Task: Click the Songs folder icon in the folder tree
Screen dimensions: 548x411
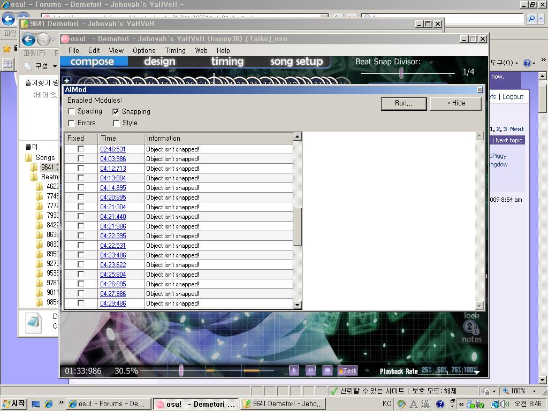Action: coord(29,158)
